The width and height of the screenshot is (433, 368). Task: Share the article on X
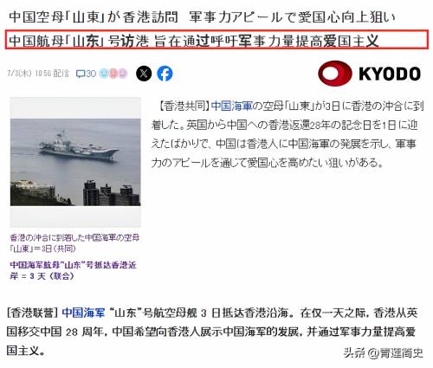tap(144, 74)
